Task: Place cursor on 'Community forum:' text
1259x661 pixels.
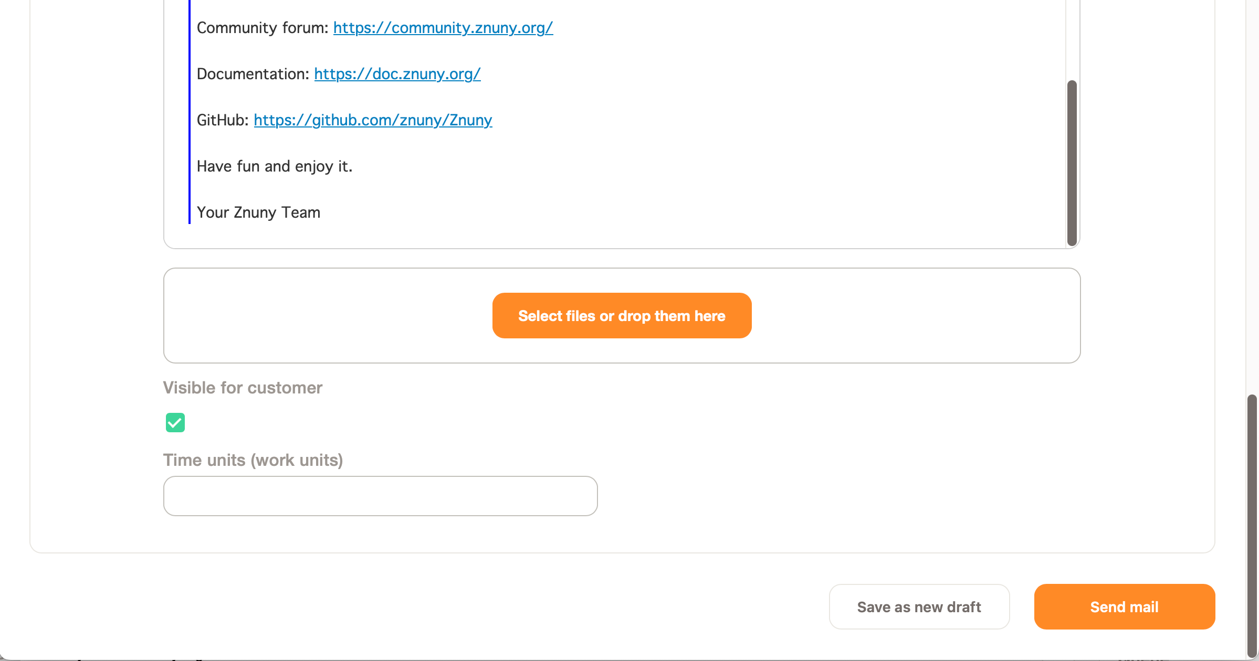Action: 263,28
